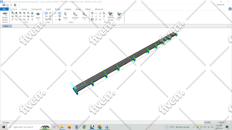Open the Named Display dropdown
Image resolution: width=232 pixels, height=130 pixels.
pos(111,16)
